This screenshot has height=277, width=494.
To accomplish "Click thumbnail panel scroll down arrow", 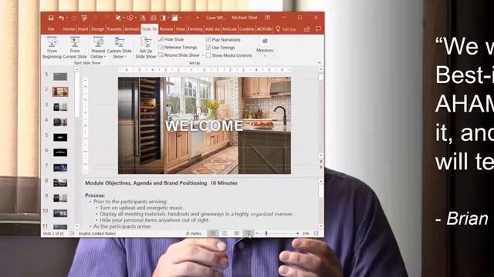I will click(77, 226).
